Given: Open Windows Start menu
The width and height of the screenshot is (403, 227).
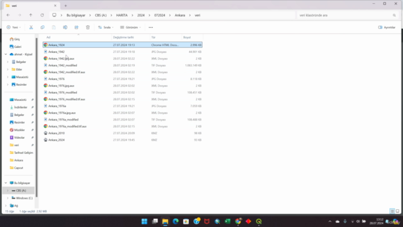Looking at the screenshot, I should click(x=144, y=221).
